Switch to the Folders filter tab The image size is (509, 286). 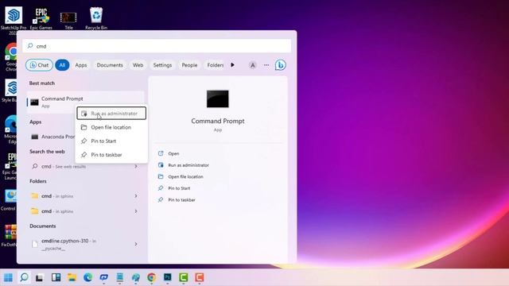[x=215, y=65]
